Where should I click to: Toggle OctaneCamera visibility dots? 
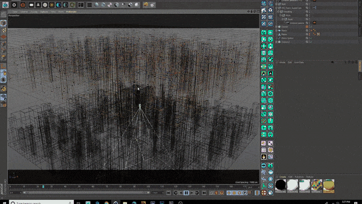309,23
